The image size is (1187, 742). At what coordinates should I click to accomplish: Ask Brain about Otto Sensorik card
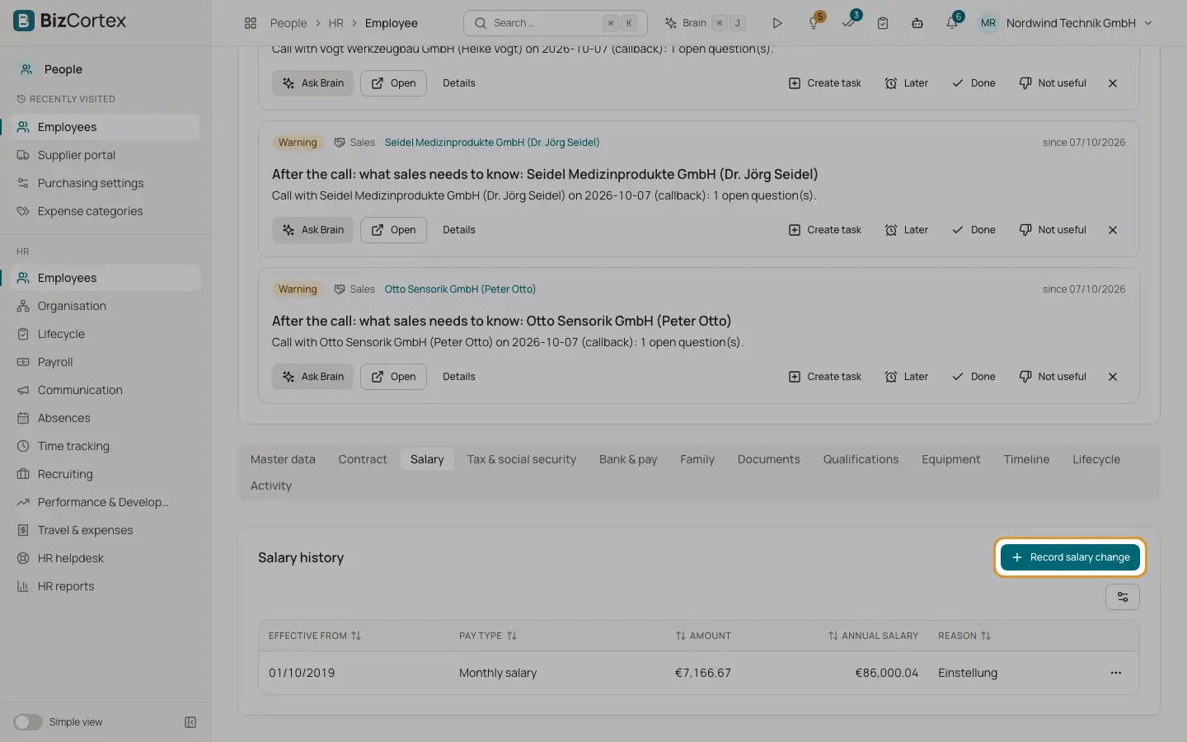point(313,377)
